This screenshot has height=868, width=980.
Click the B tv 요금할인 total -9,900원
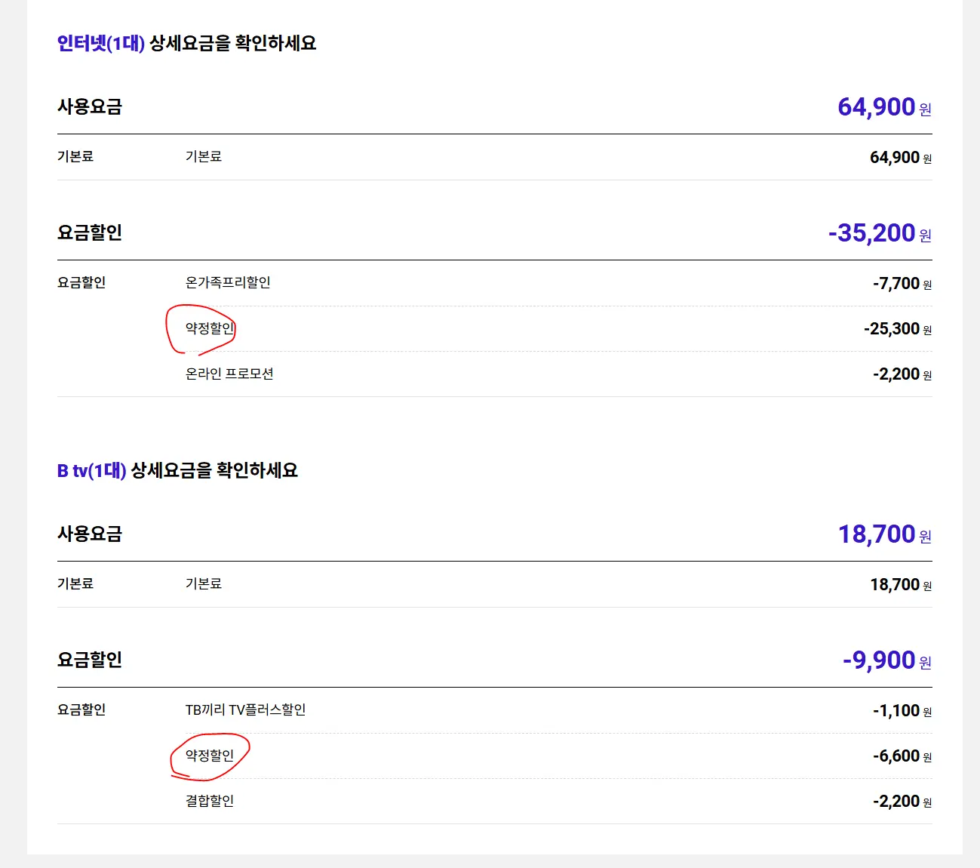pos(887,660)
